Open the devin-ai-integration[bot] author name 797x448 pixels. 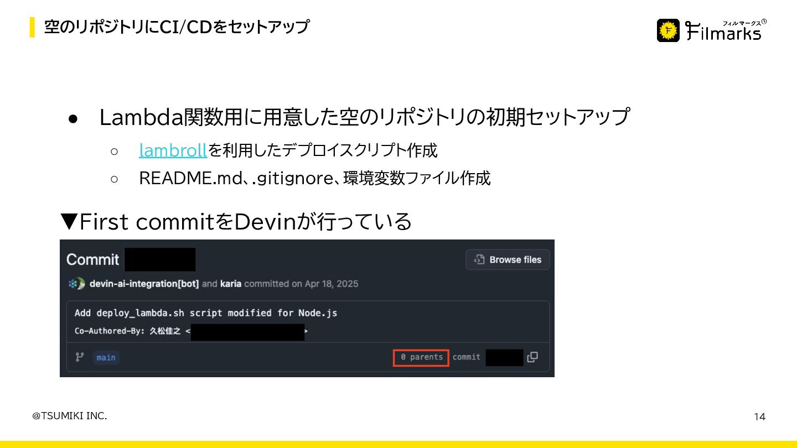click(144, 284)
